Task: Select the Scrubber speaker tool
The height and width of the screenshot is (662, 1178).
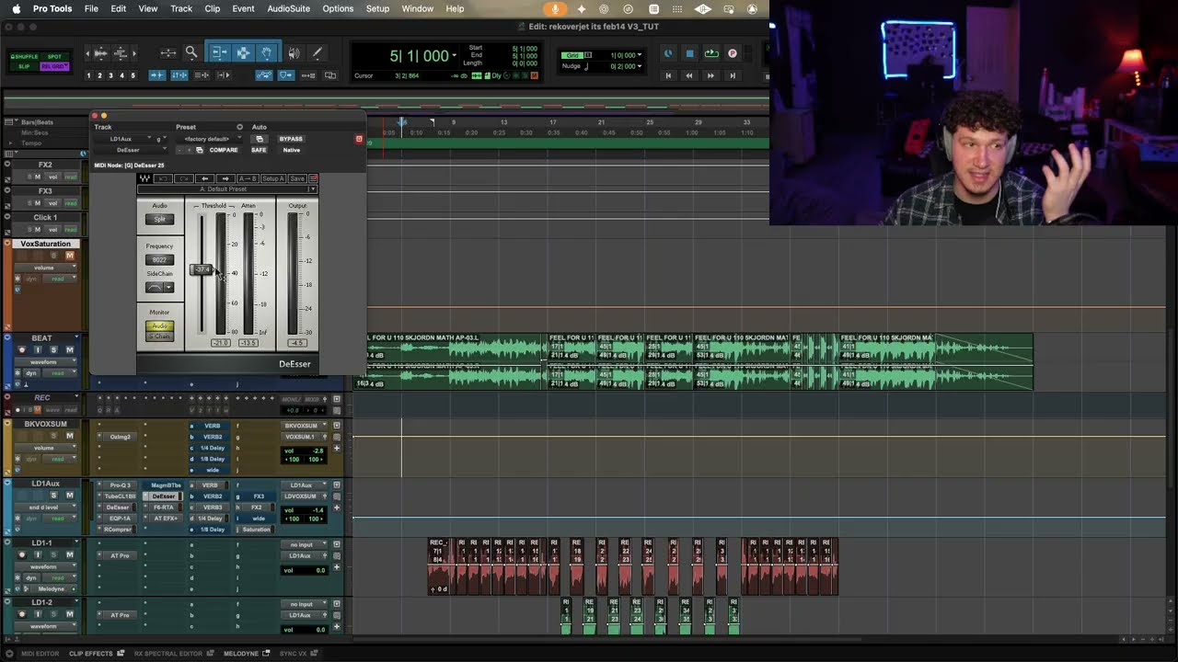Action: (294, 53)
